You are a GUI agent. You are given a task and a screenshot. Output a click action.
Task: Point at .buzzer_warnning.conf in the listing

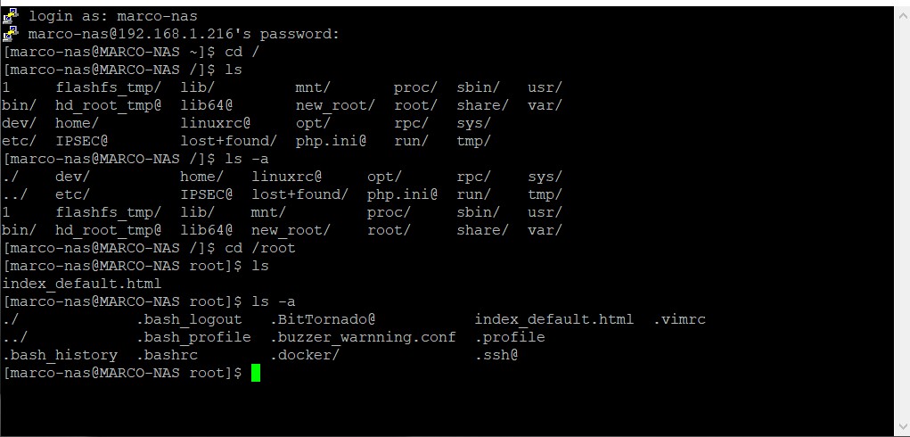pos(363,337)
